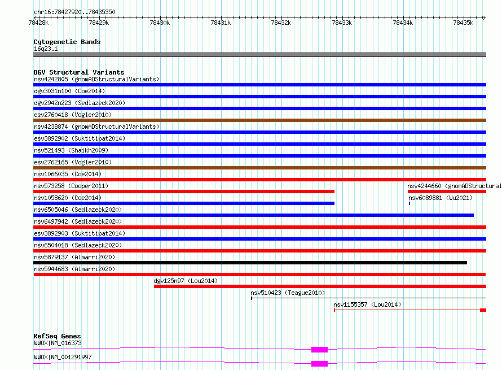Screen dimensions: 502x370
Task: Select the red bar of nsv573258
Action: [x=184, y=191]
